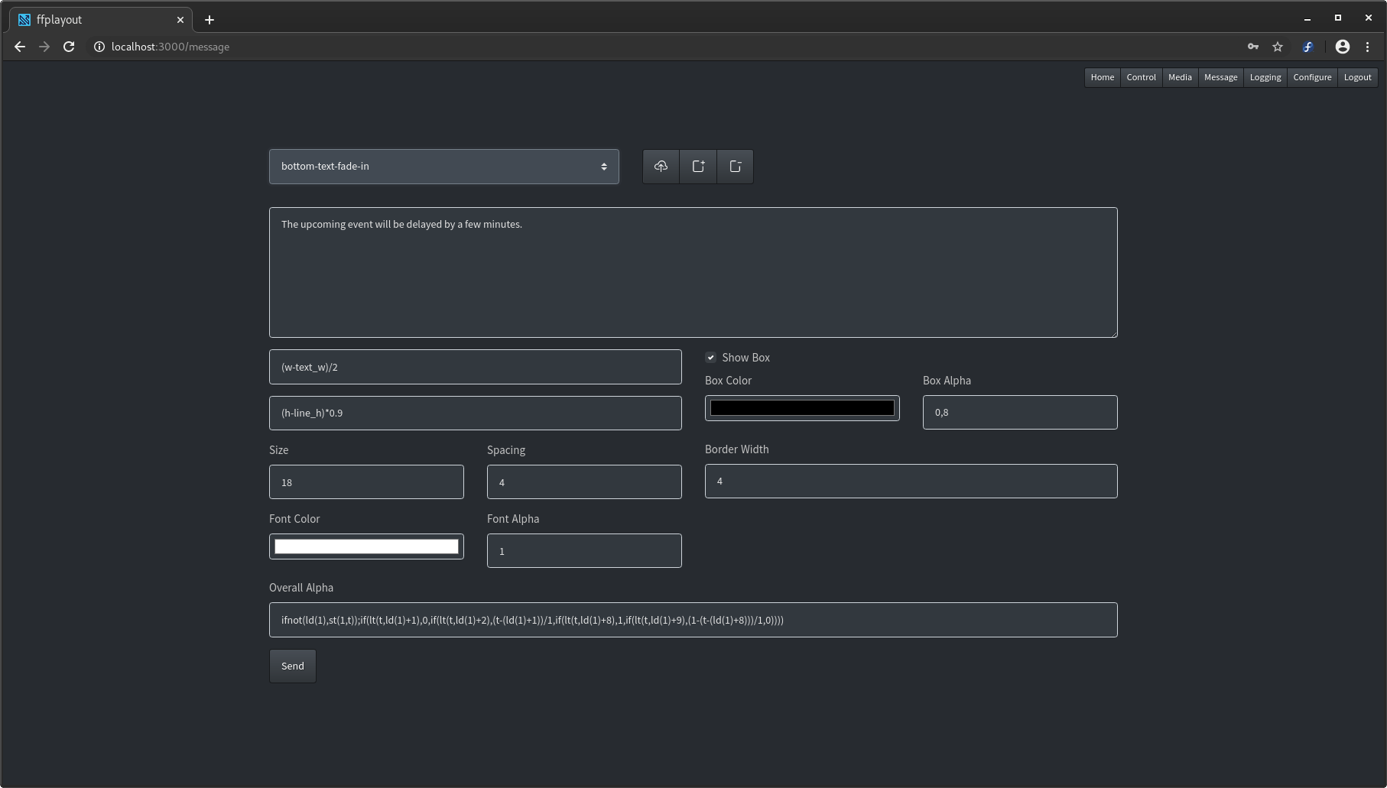Select the ffplayout browser tab
Image resolution: width=1387 pixels, height=788 pixels.
[x=99, y=20]
